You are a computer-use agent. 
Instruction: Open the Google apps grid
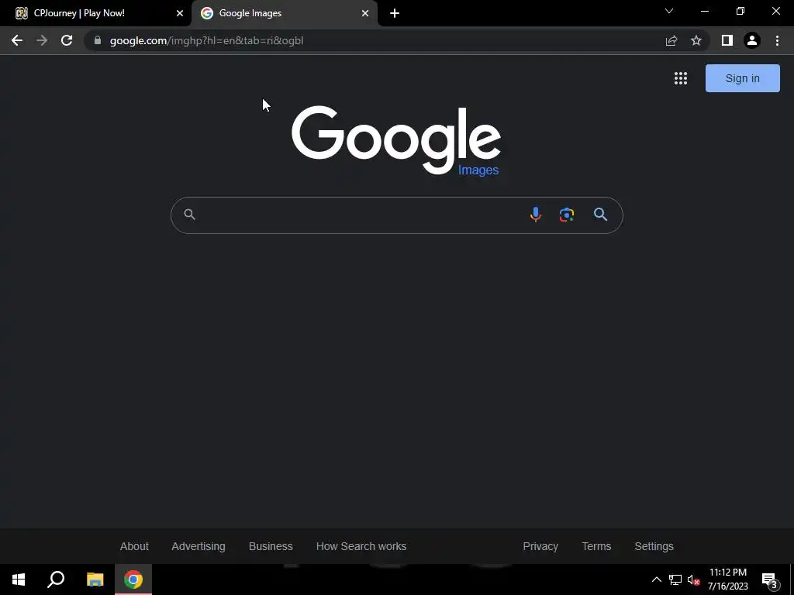point(681,78)
